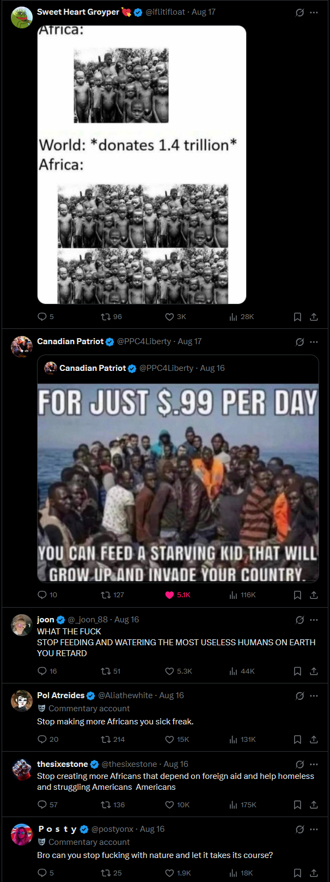Open Grok icon on Sweet Heart Groyper's post
The width and height of the screenshot is (330, 882).
click(x=300, y=13)
